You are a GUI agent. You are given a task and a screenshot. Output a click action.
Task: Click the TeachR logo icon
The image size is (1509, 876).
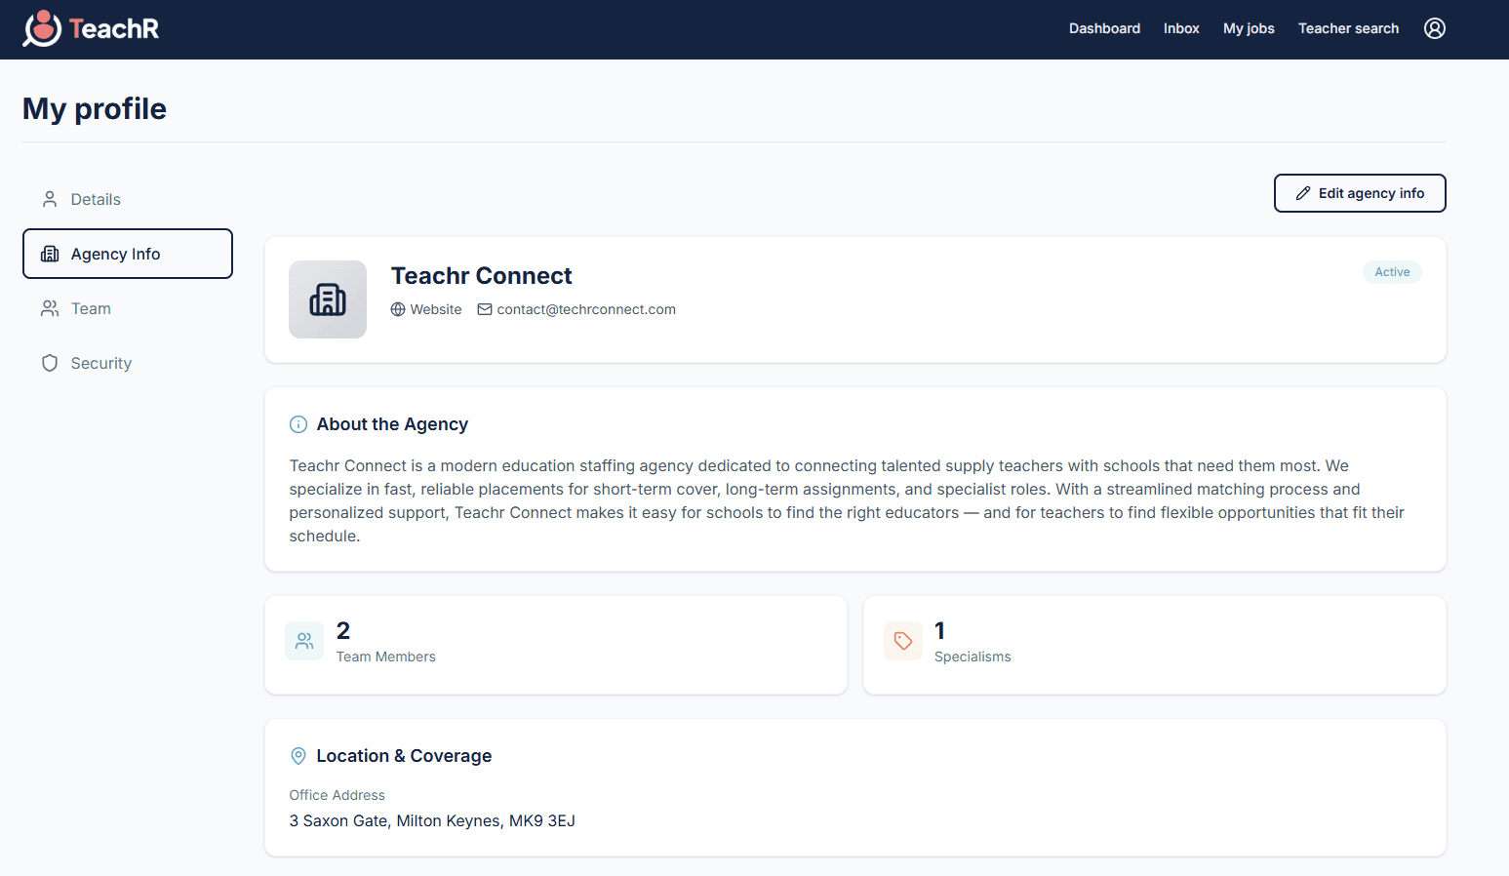point(41,28)
